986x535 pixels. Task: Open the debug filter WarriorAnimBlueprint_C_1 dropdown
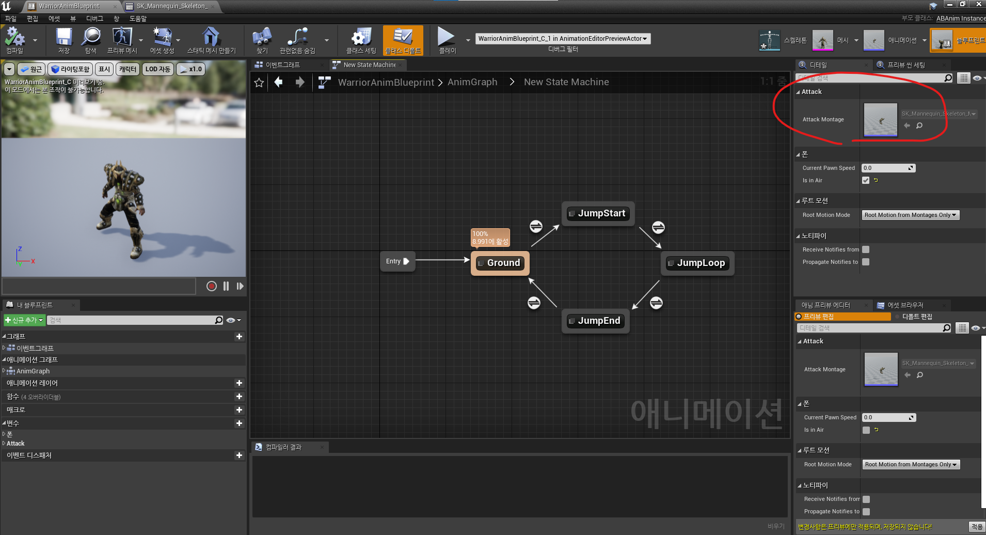563,39
